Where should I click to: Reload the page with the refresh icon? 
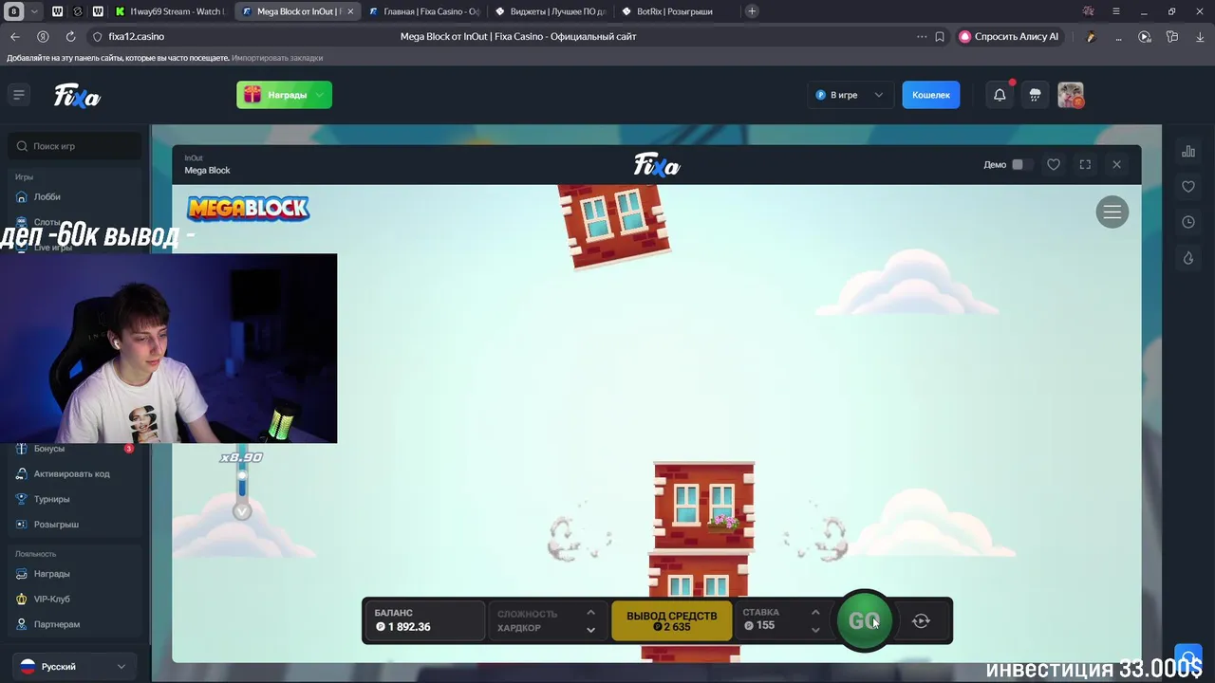tap(70, 36)
